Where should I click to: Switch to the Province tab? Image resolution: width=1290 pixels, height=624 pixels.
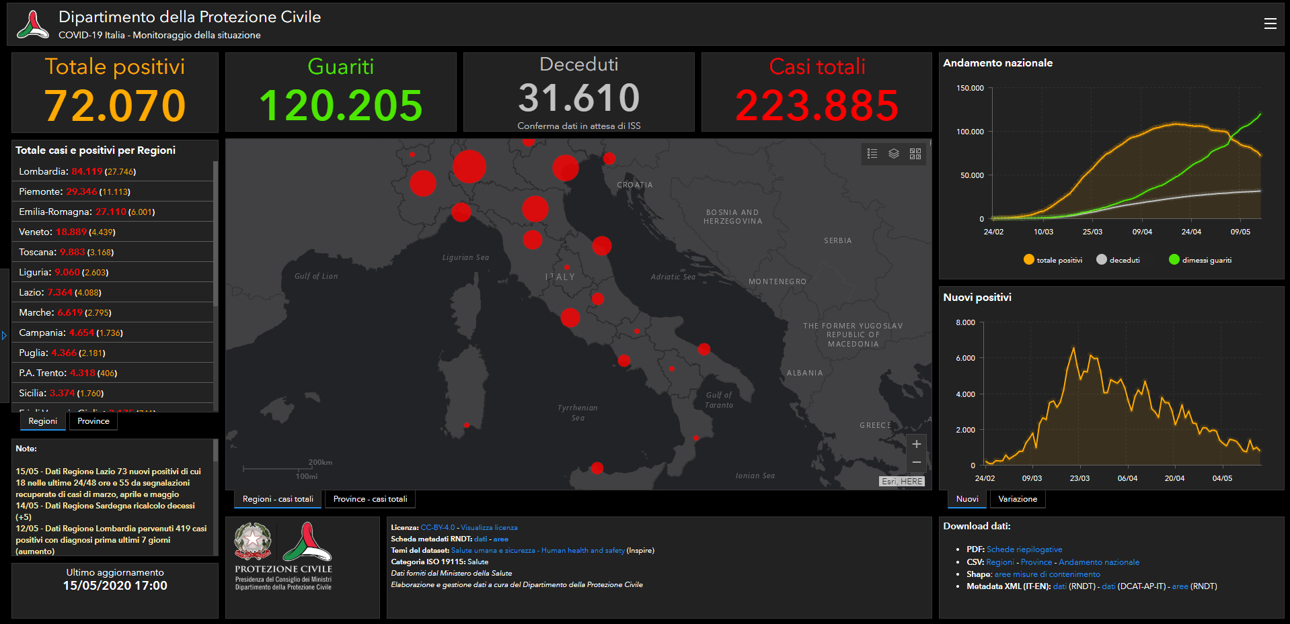[x=93, y=421]
